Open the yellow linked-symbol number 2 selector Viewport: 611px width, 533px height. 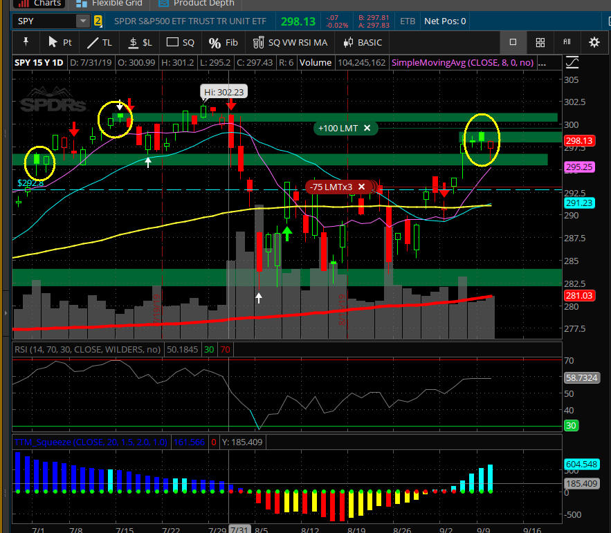(98, 21)
